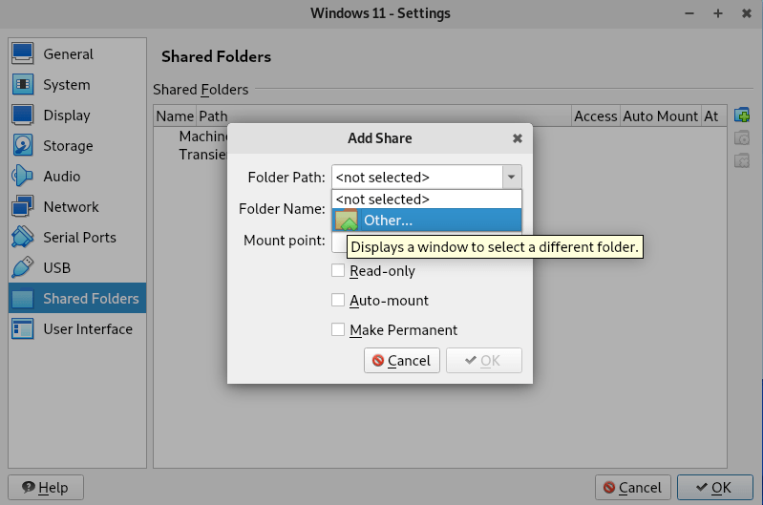Click the Name column header
The image size is (763, 505).
pyautogui.click(x=175, y=116)
